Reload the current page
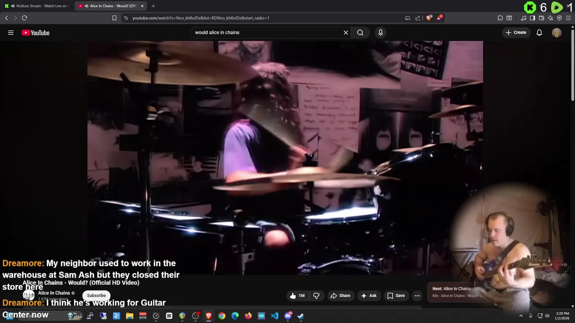The width and height of the screenshot is (575, 323). [x=24, y=18]
